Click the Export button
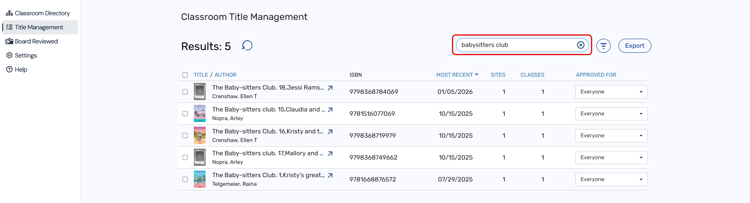The width and height of the screenshot is (750, 203). pyautogui.click(x=634, y=46)
